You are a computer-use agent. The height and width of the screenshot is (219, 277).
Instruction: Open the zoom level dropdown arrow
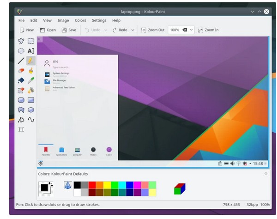coord(191,30)
